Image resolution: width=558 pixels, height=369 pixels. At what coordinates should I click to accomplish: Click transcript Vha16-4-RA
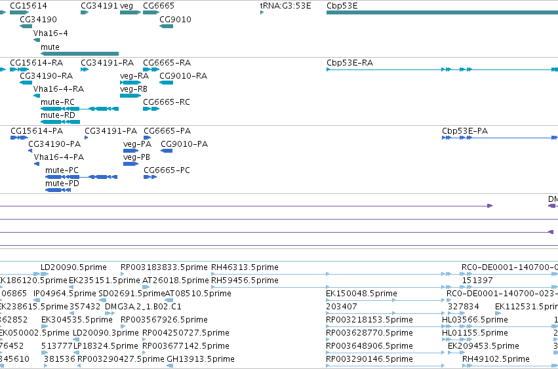(59, 89)
